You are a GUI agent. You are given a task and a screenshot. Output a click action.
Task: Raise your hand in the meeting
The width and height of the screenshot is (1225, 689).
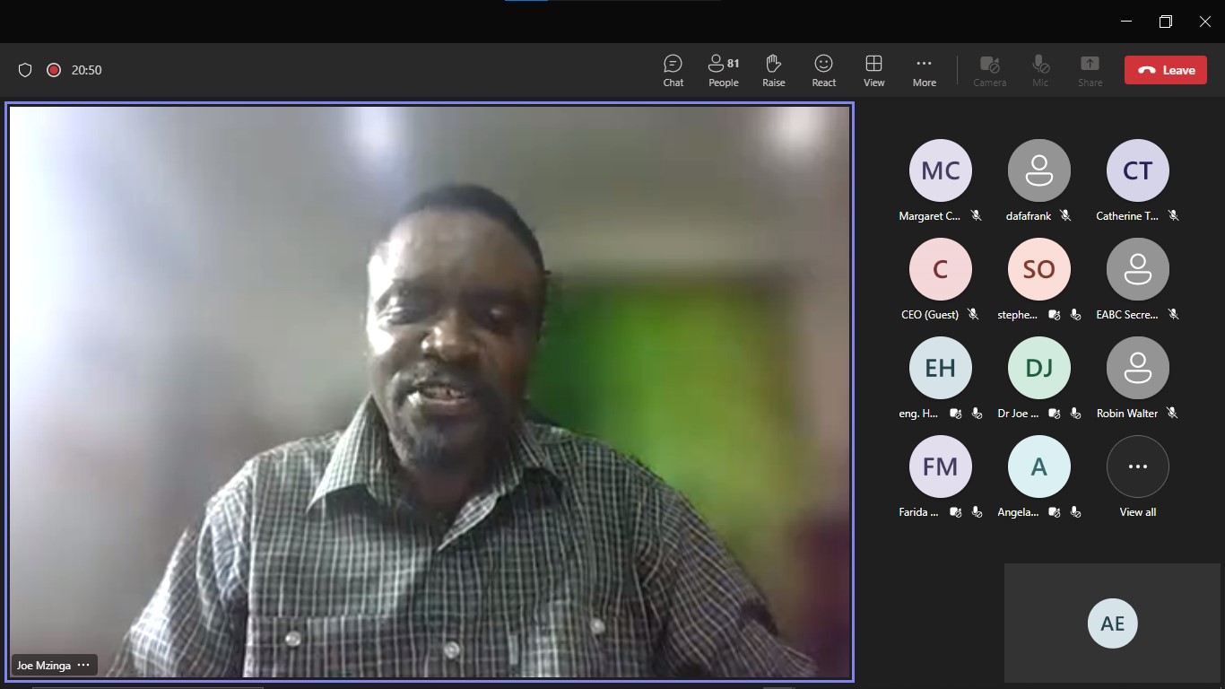click(773, 70)
